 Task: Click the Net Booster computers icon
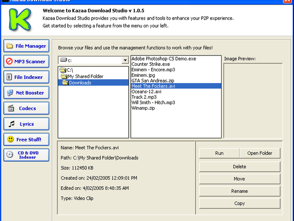pos(10,93)
